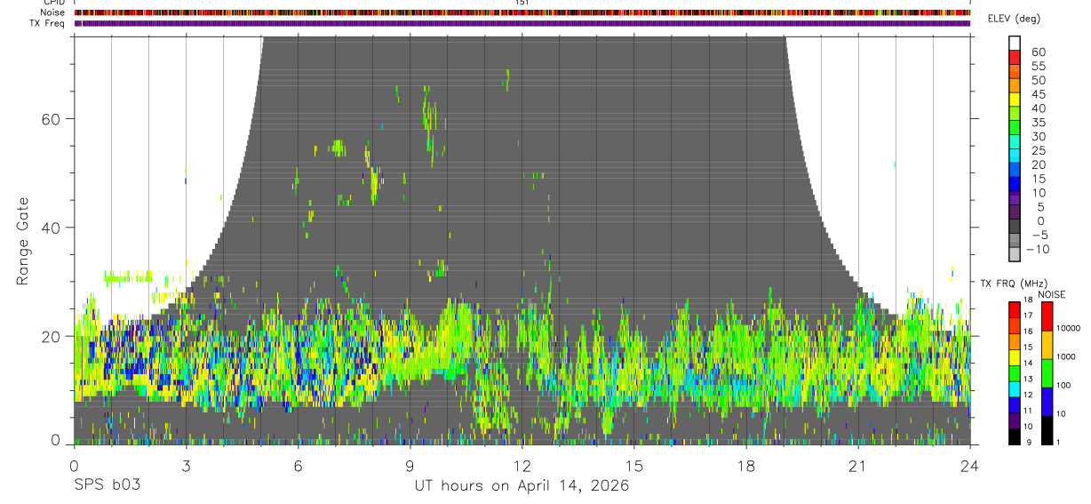The height and width of the screenshot is (504, 1091).
Task: Click the '11' label on the TX FRQ scale
Action: 1028,412
